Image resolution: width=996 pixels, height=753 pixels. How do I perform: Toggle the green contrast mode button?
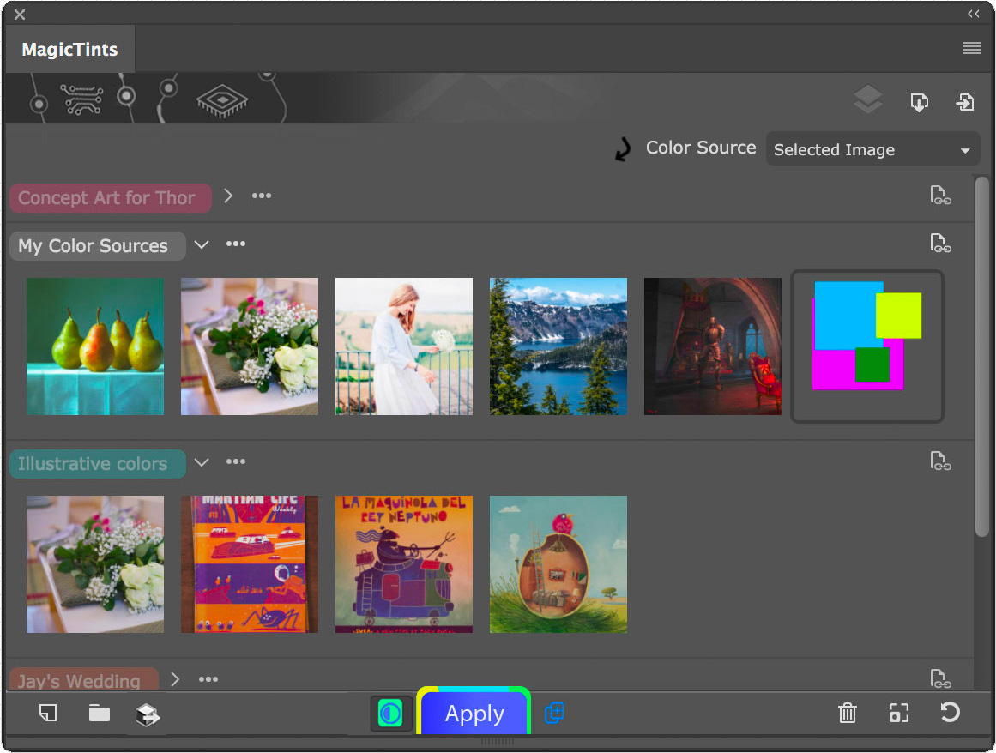coord(390,714)
